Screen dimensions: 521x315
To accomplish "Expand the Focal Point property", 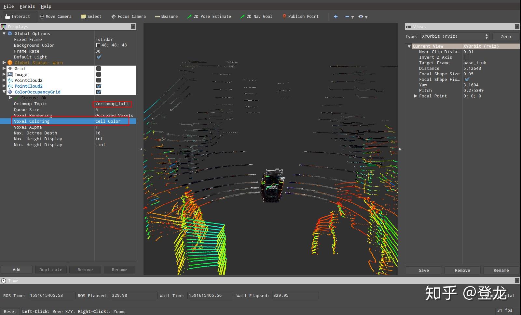I will tap(416, 96).
